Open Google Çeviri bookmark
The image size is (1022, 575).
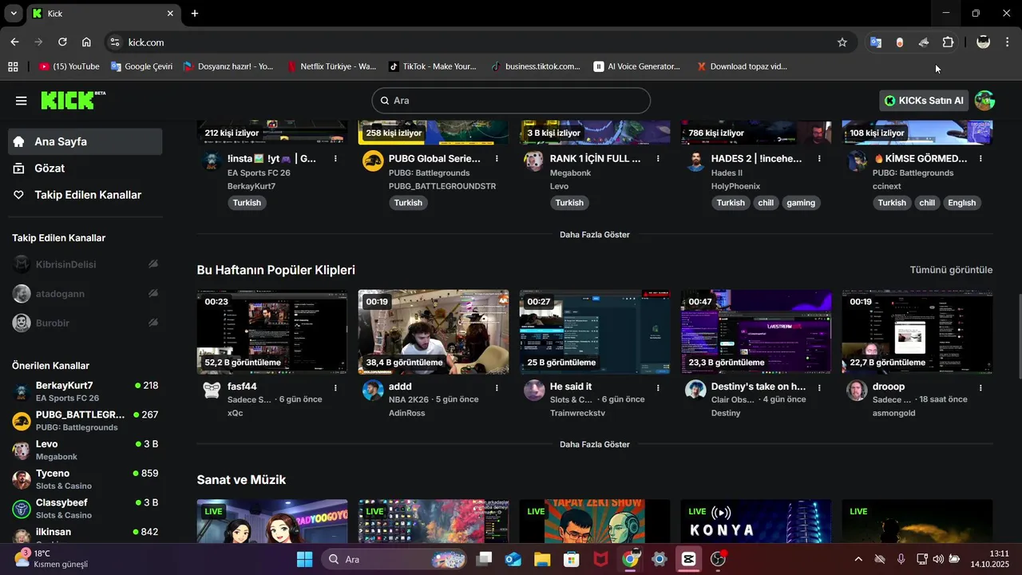pyautogui.click(x=142, y=67)
